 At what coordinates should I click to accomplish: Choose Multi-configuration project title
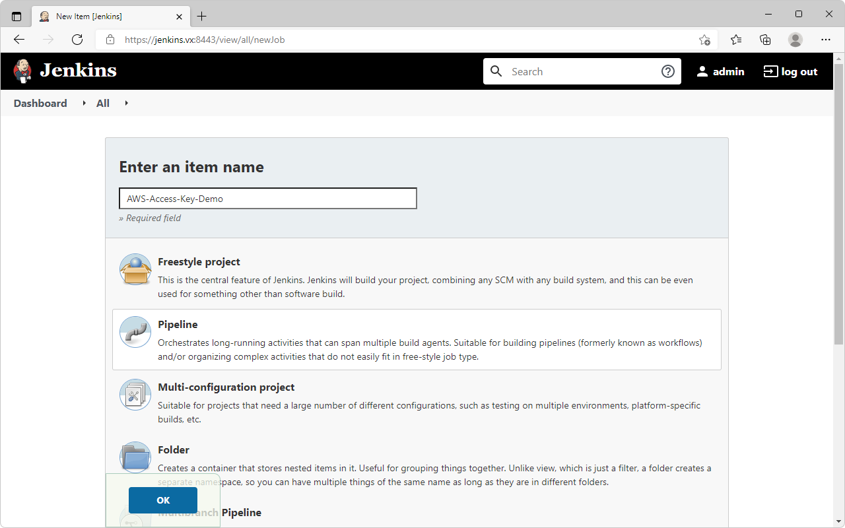226,387
